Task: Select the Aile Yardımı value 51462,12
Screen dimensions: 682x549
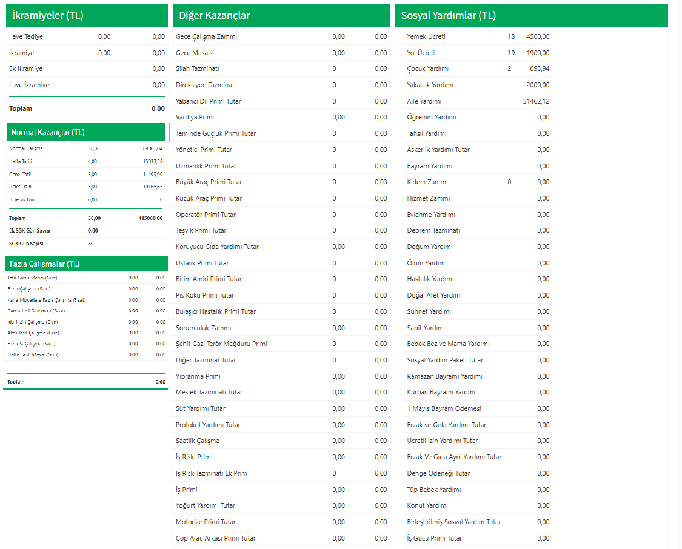Action: (537, 101)
